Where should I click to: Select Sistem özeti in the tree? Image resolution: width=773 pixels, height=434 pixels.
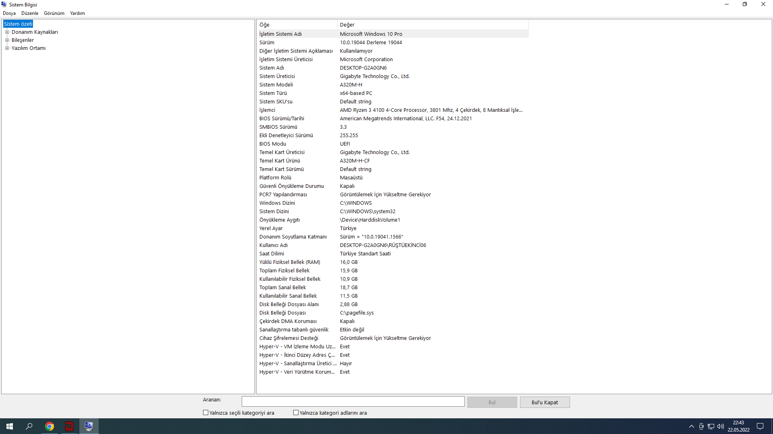point(18,24)
